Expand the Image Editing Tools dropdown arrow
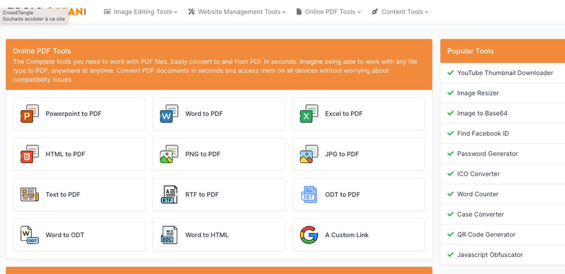The width and height of the screenshot is (565, 274). [x=176, y=12]
